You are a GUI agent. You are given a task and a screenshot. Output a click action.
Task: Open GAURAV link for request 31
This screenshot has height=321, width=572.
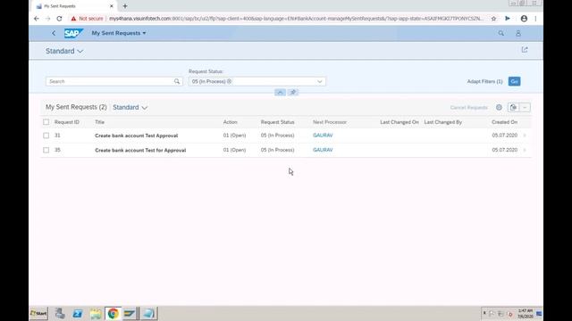click(323, 136)
